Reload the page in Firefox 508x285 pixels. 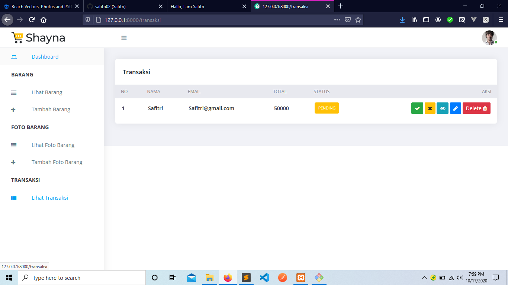[x=32, y=20]
